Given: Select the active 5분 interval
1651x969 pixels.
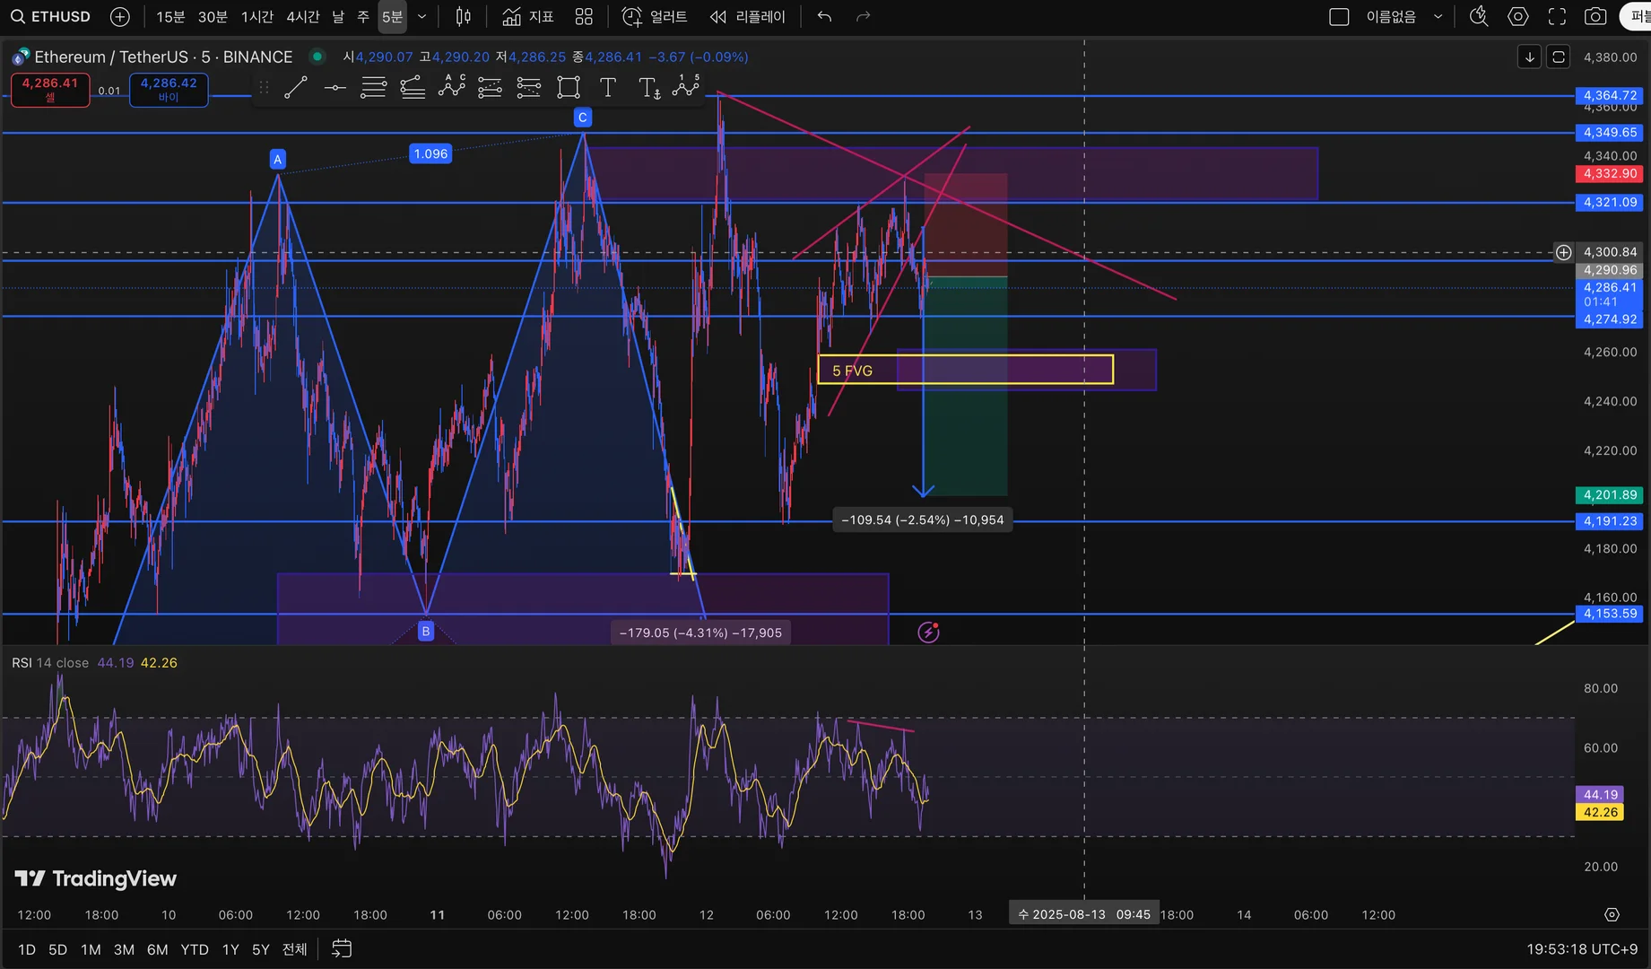Looking at the screenshot, I should tap(393, 16).
